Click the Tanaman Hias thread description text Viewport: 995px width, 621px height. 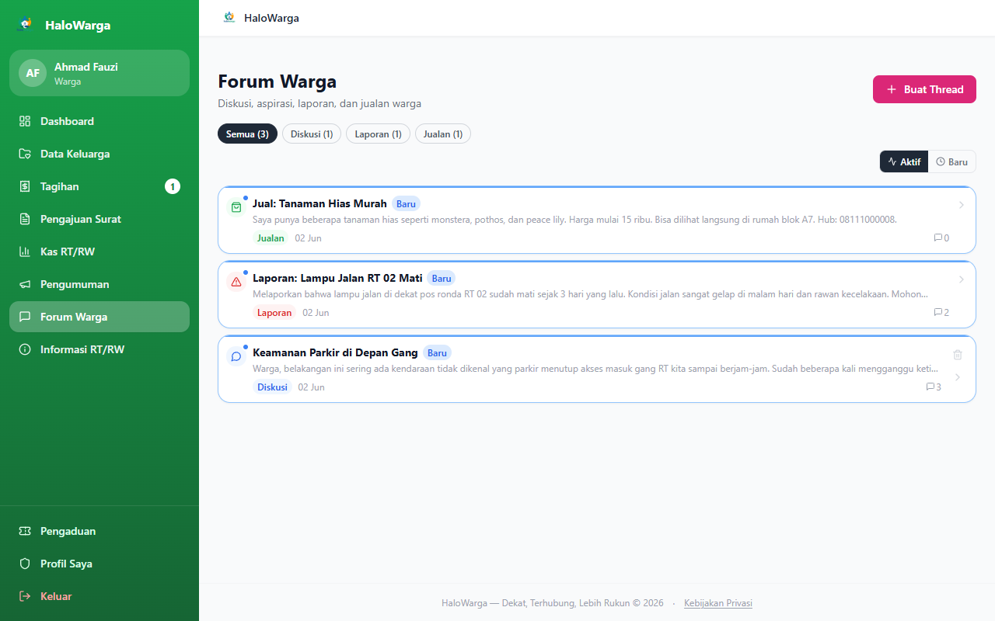[x=574, y=220]
